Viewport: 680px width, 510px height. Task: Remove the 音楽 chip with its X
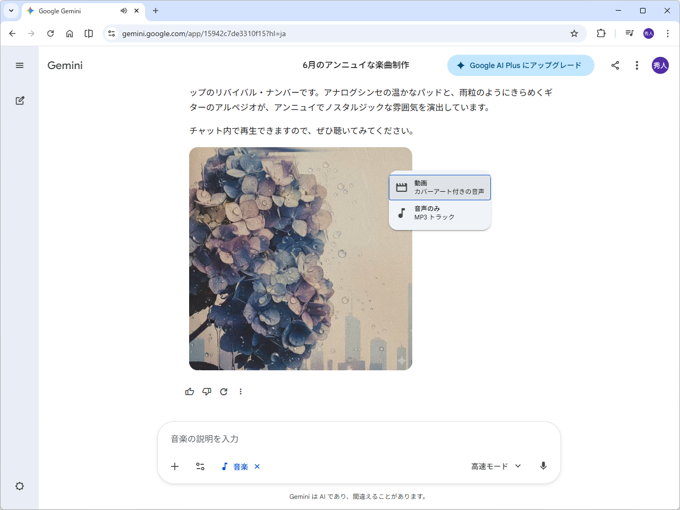(x=257, y=466)
